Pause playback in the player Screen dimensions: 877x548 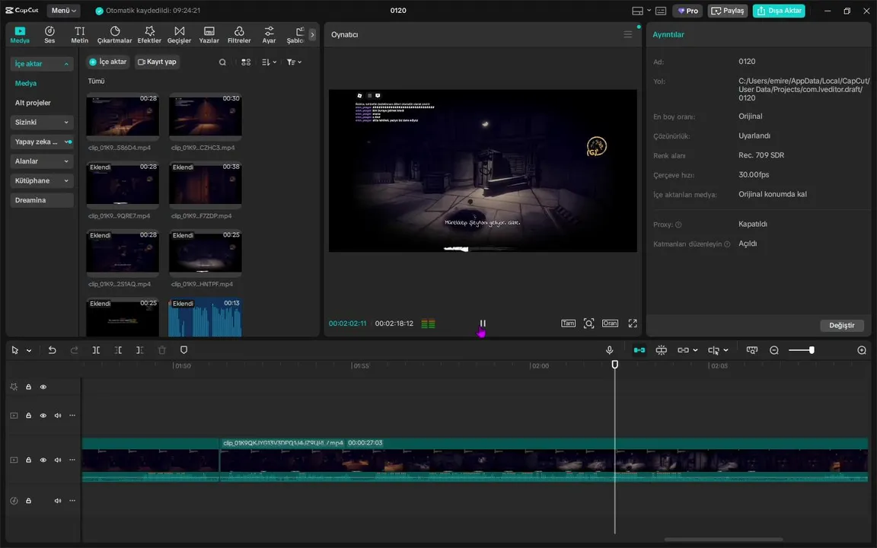click(483, 323)
